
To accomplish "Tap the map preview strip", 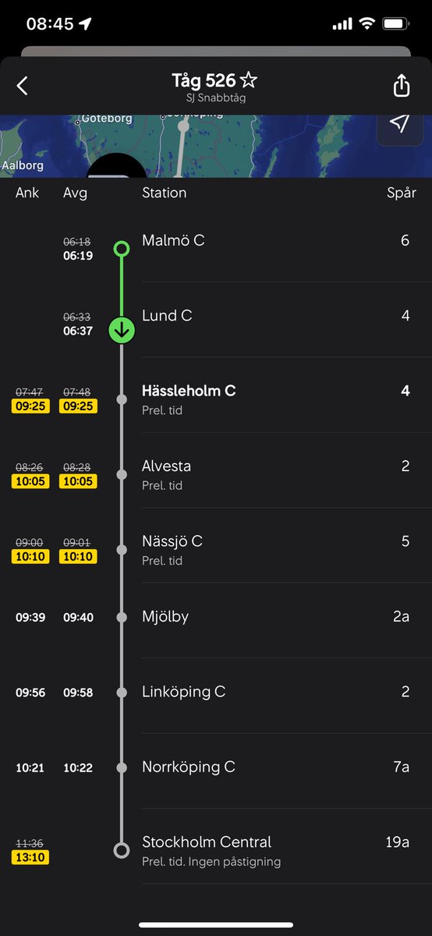I will click(216, 146).
